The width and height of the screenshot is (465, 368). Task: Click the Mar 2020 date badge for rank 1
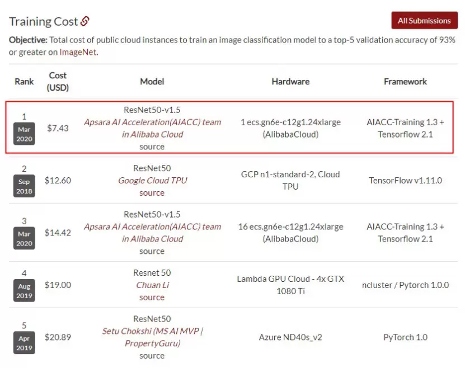click(x=24, y=134)
